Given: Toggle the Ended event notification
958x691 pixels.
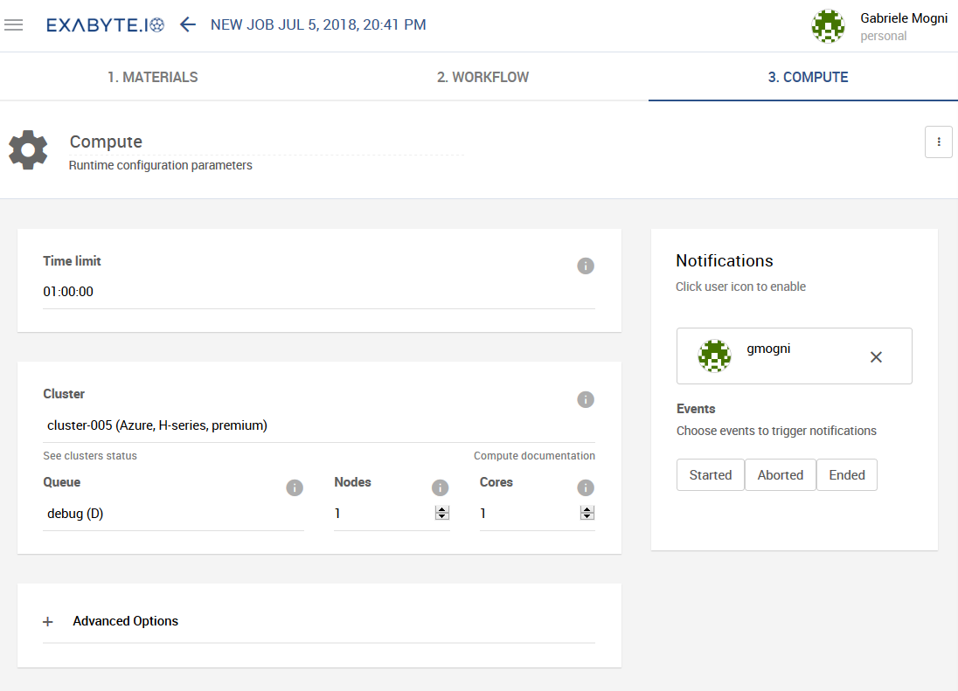Looking at the screenshot, I should (846, 475).
